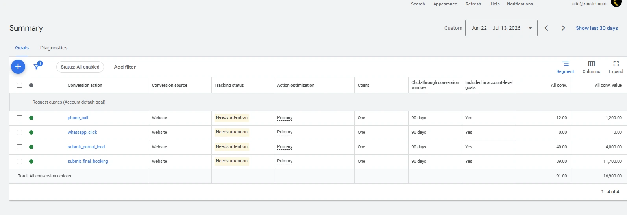Viewport: 627px width, 215px height.
Task: Check the whatsapp_click row checkbox
Action: 19,132
